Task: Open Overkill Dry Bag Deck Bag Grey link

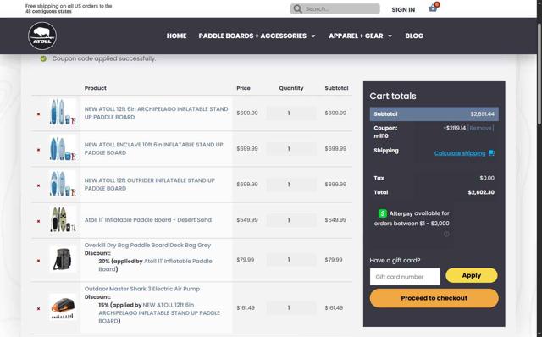Action: [147, 245]
